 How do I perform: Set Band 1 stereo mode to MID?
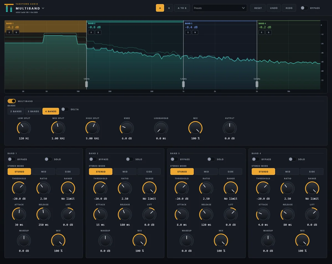click(x=43, y=171)
